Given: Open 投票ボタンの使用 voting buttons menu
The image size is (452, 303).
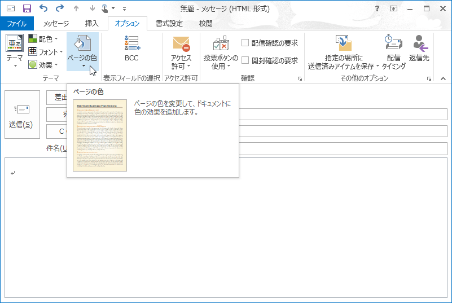Looking at the screenshot, I should coord(221,52).
